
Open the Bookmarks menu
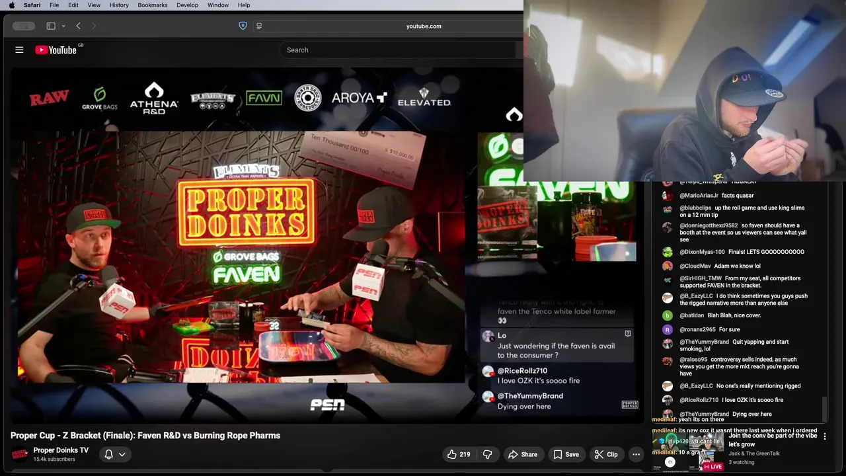(x=153, y=5)
